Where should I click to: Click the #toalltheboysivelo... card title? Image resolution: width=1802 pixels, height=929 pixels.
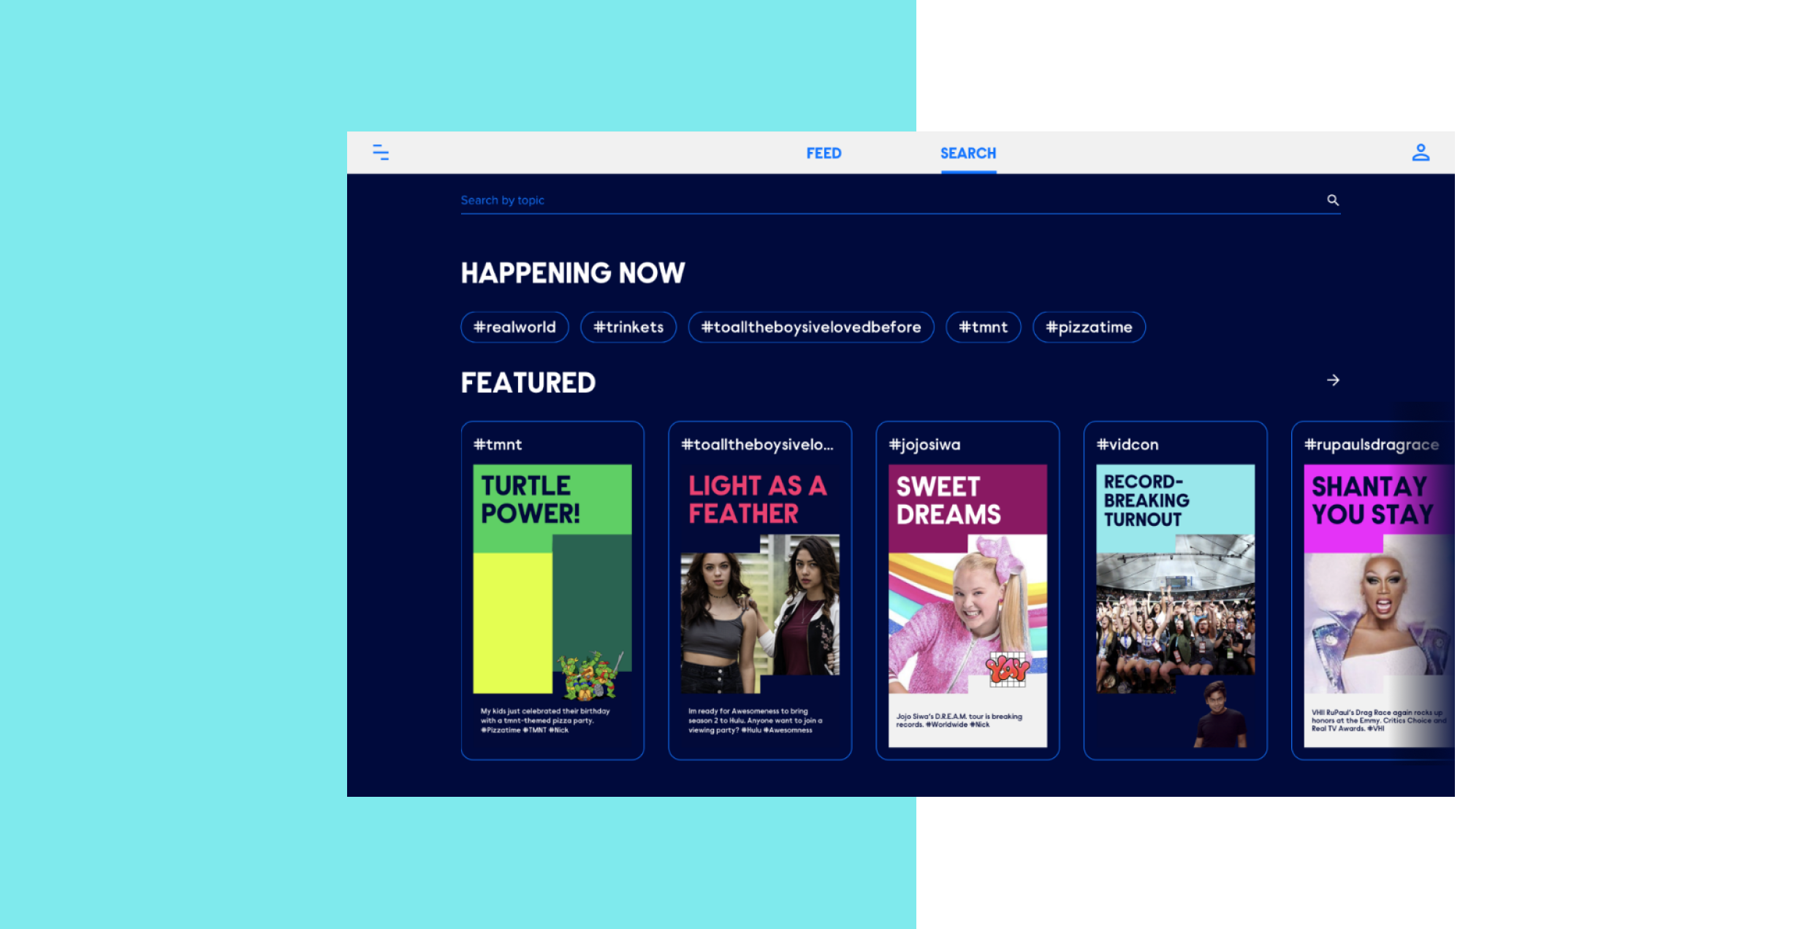[757, 445]
